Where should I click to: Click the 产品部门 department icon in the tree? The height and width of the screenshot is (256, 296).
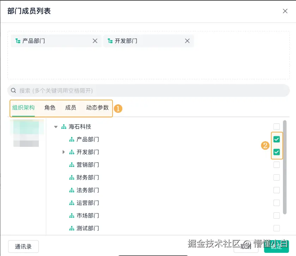tap(72, 139)
